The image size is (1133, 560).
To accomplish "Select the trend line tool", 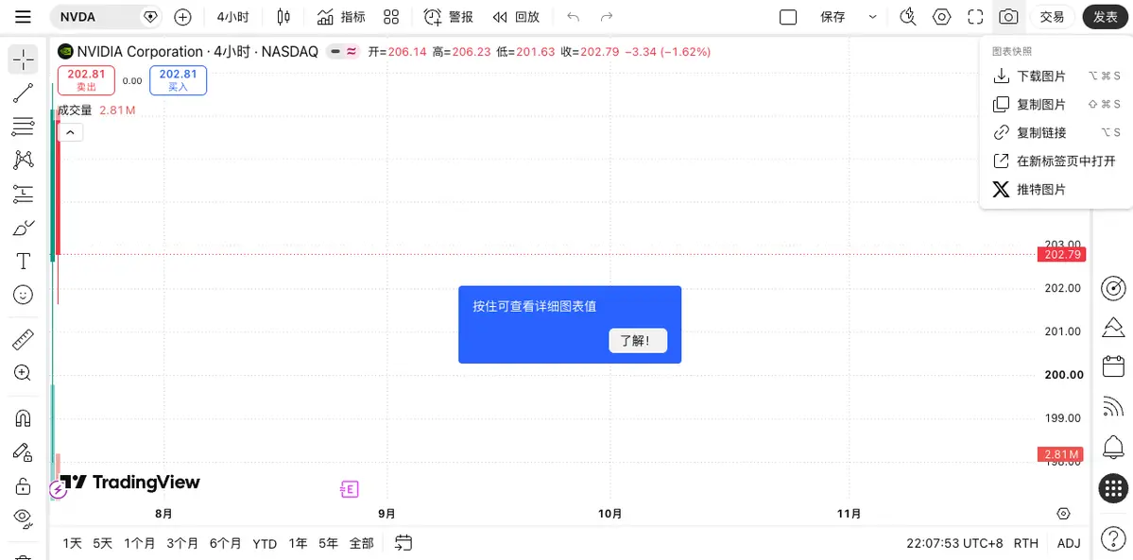I will coord(23,93).
